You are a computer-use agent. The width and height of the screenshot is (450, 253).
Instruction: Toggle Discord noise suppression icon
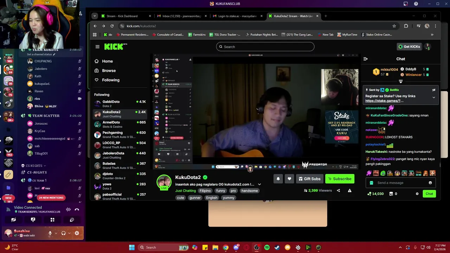coord(68,210)
